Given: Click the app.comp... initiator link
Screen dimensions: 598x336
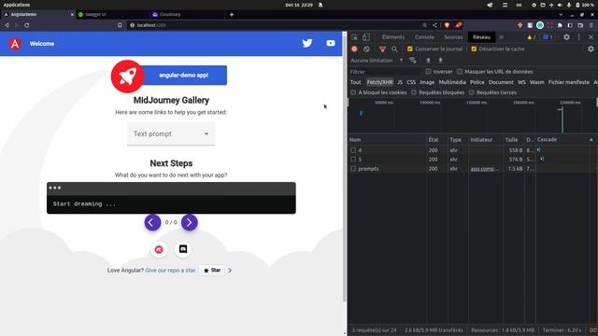Looking at the screenshot, I should click(484, 168).
